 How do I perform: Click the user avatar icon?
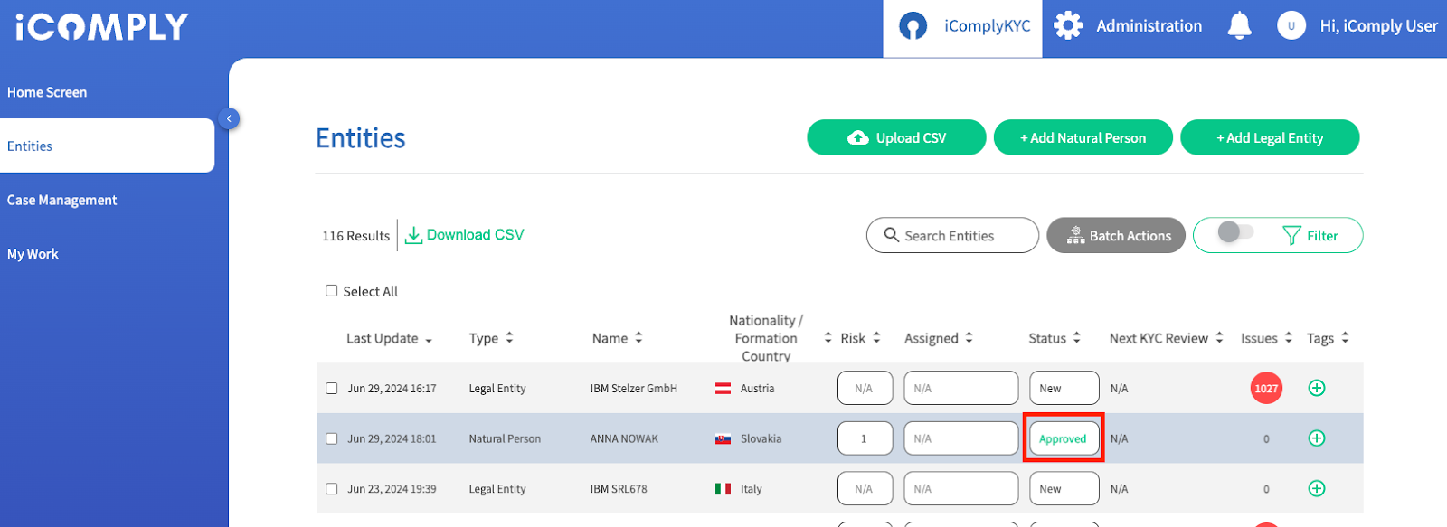point(1291,25)
